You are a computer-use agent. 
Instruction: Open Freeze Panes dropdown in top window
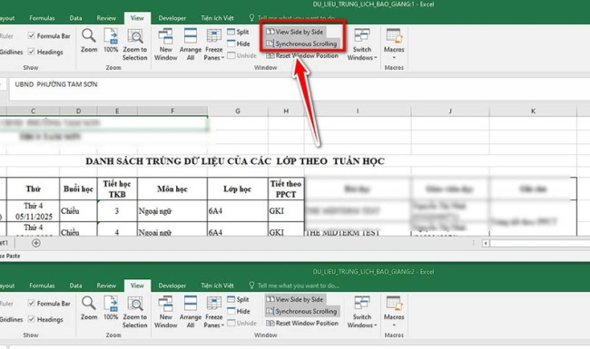213,44
